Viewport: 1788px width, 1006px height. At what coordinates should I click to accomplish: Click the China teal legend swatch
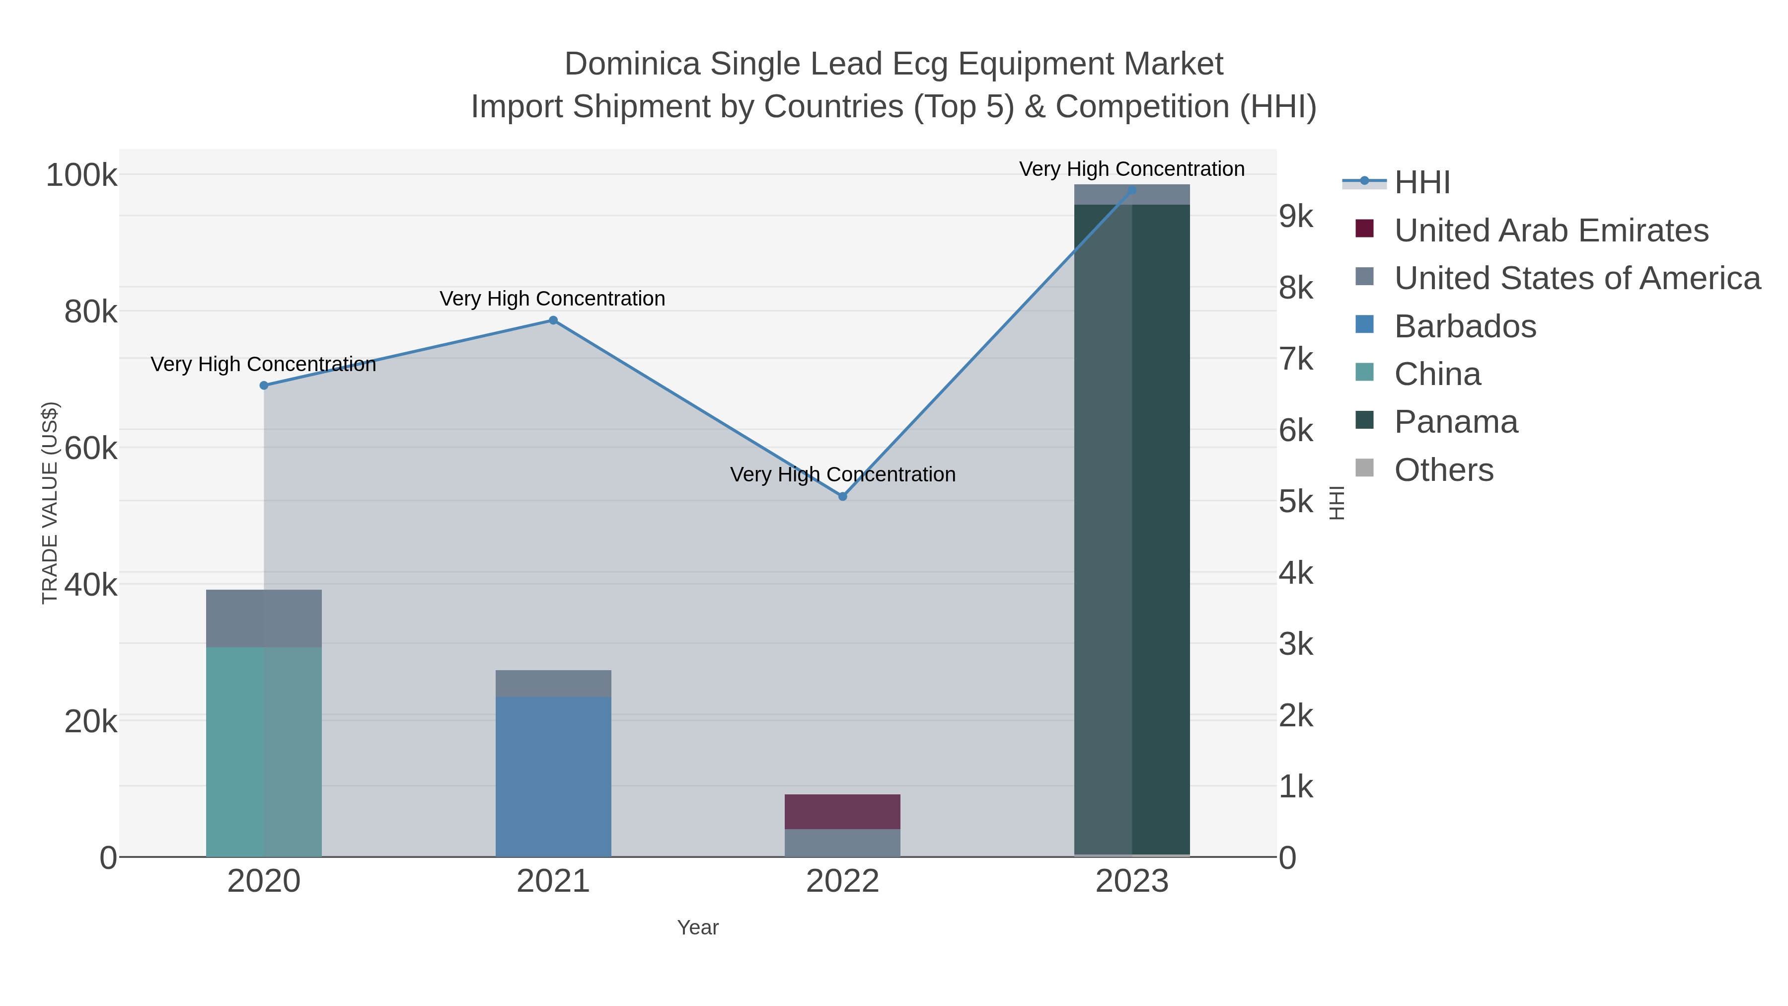point(1365,372)
